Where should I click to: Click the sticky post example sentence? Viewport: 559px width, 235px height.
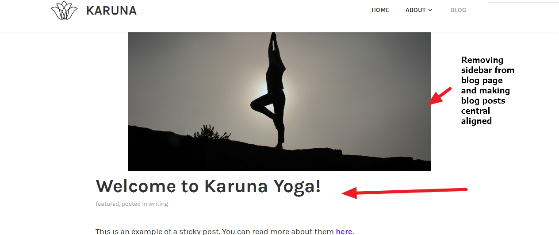[x=225, y=231]
